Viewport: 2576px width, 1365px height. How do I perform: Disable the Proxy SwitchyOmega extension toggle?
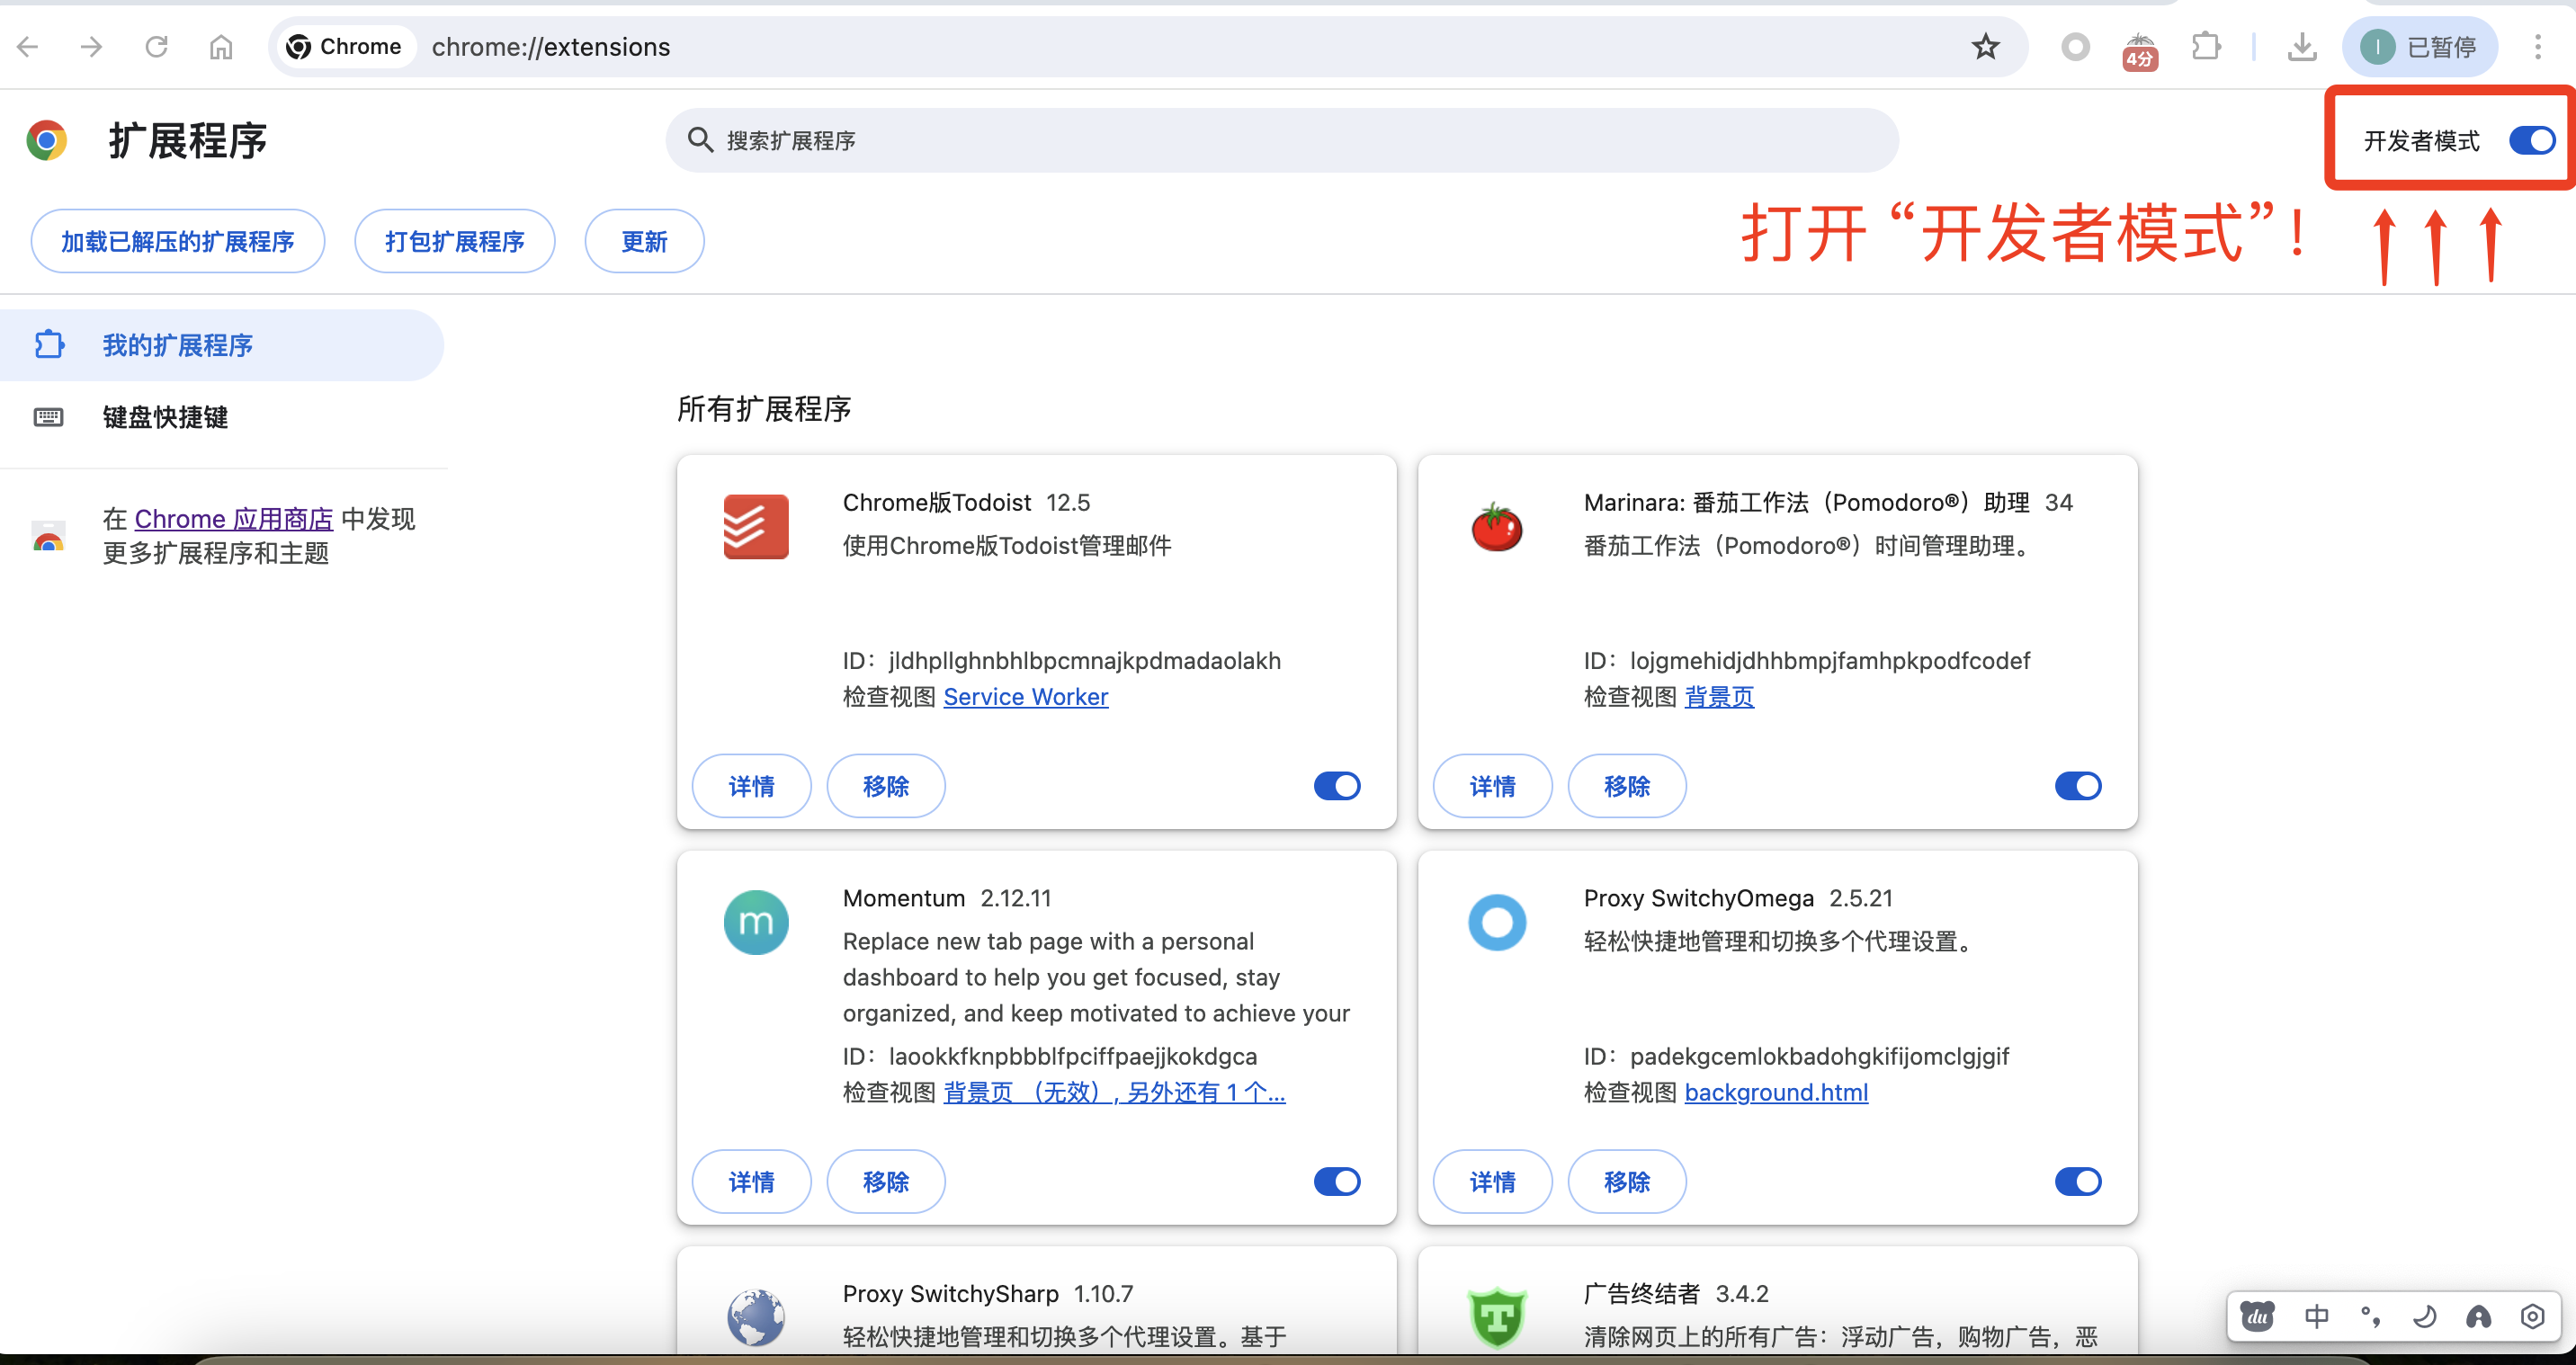pyautogui.click(x=2078, y=1182)
